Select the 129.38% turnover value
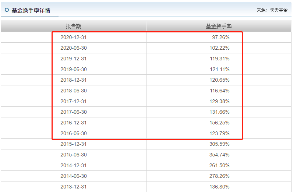The width and height of the screenshot is (293, 194). tap(219, 101)
